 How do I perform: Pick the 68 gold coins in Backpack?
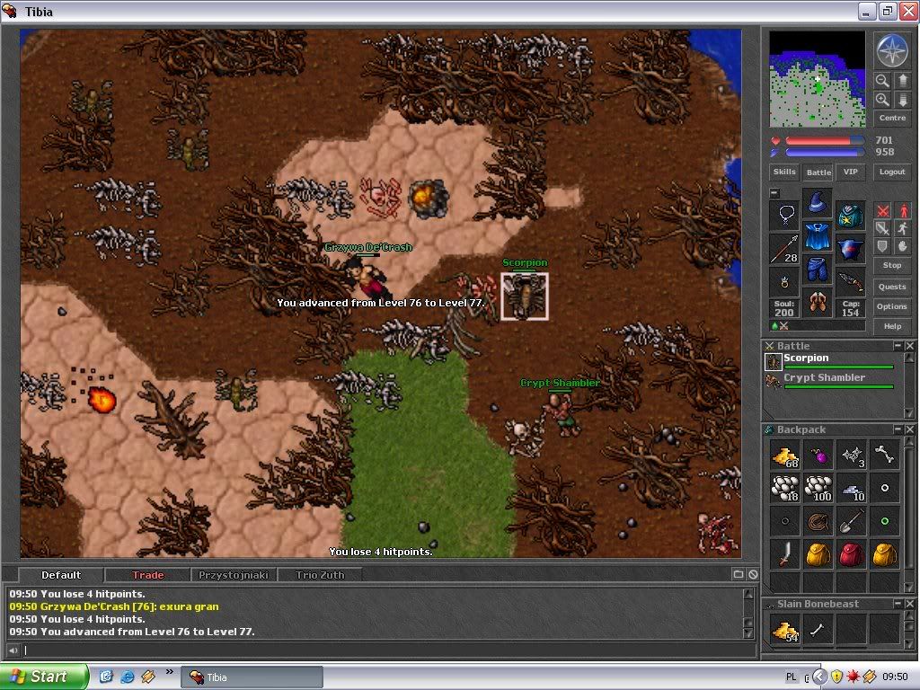[x=785, y=456]
